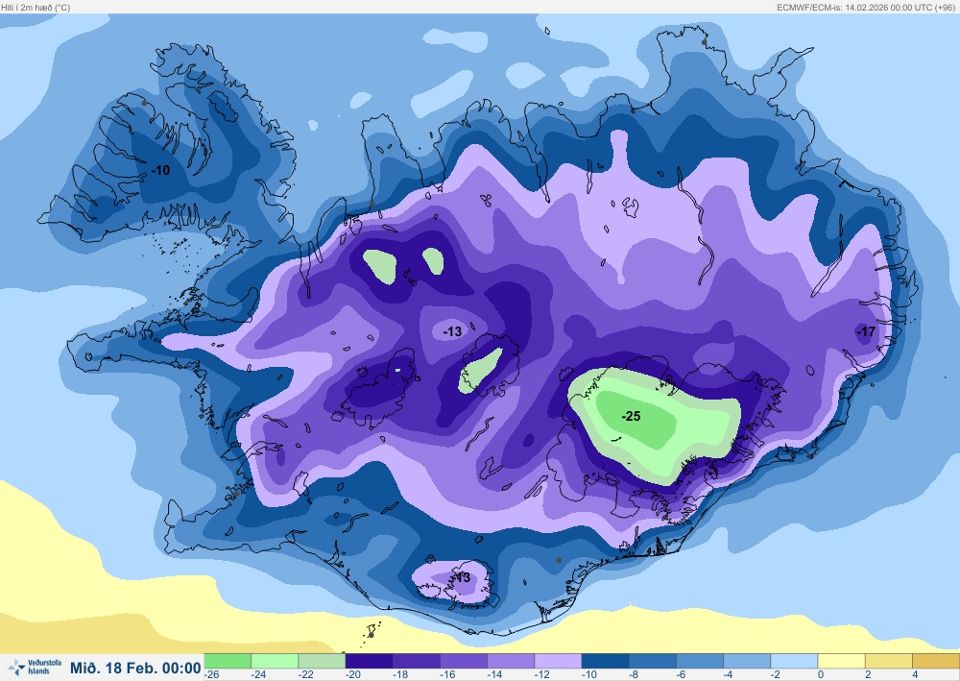This screenshot has width=960, height=681.
Task: Pick the light green -24 to -22 legend swatch
Action: coord(275,661)
